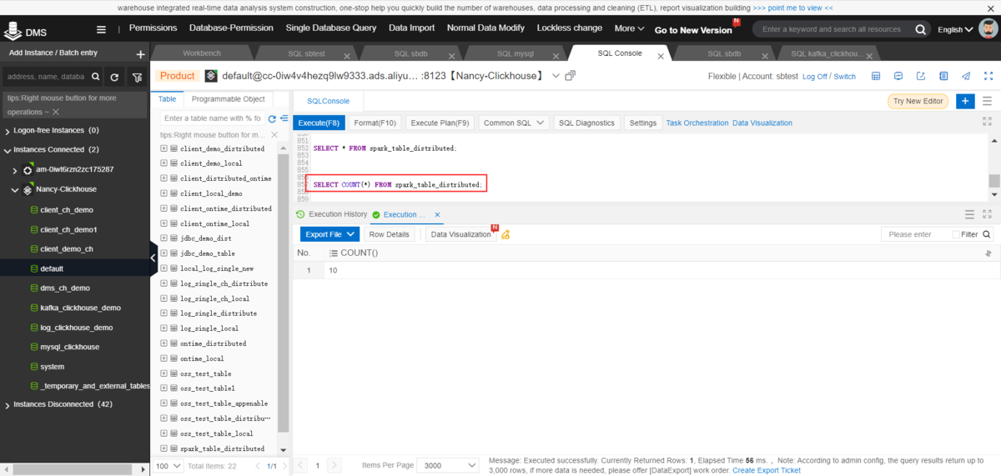The height and width of the screenshot is (476, 1001).
Task: Open the user avatar menu
Action: click(x=988, y=29)
